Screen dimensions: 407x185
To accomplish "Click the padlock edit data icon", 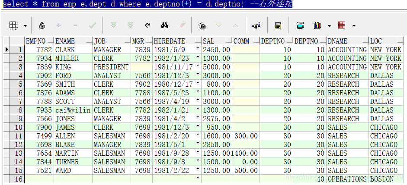I will (x=42, y=25).
